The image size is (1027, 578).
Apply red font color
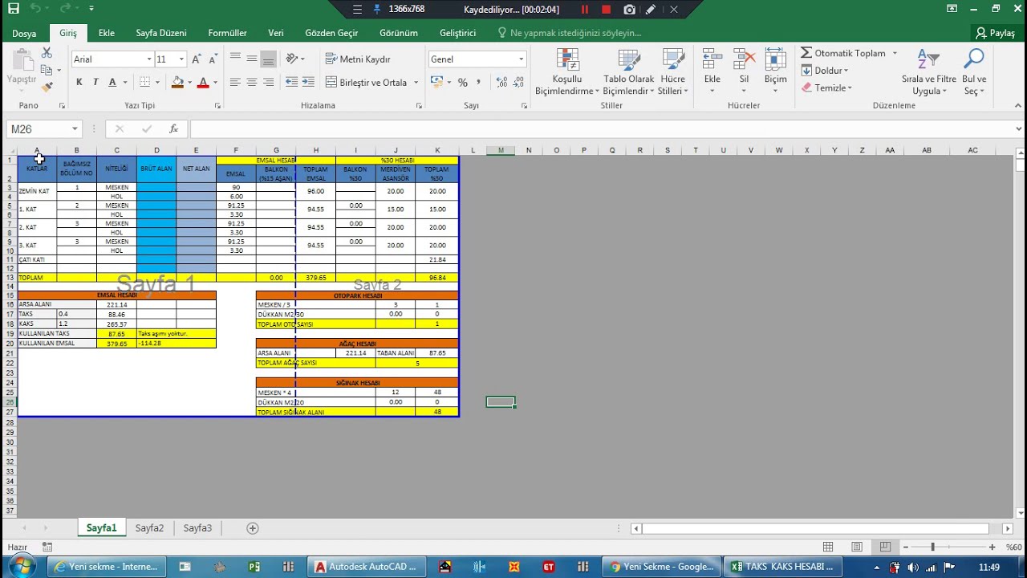(x=203, y=82)
